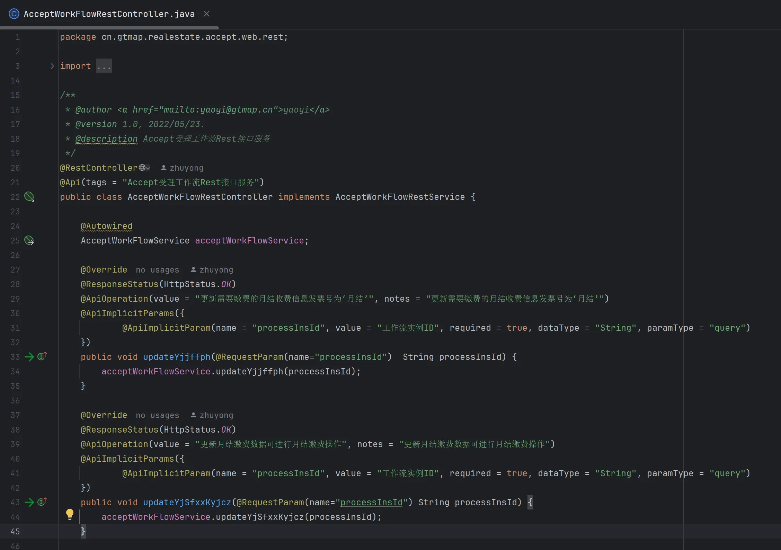Click the Spring bean gutter icon on line 22

coord(29,197)
